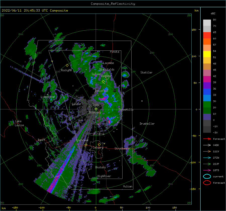Click the Sundre town label

(76, 104)
